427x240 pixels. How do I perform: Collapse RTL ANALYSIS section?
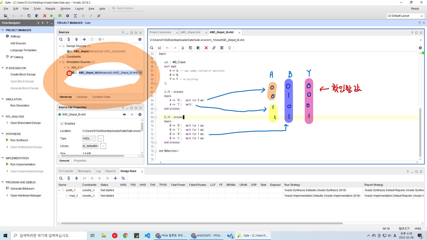(x=3, y=116)
